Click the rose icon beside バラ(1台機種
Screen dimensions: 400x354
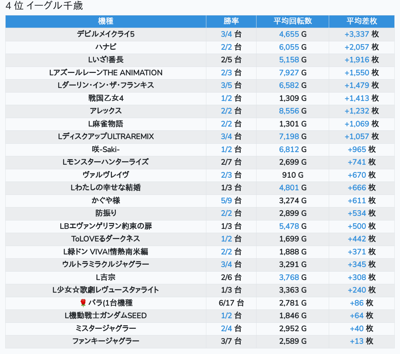coord(83,303)
